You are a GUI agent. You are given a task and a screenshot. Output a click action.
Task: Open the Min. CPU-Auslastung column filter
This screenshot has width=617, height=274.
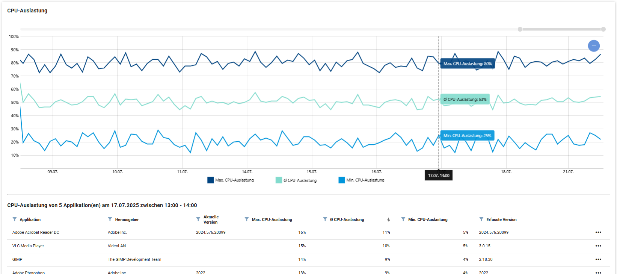click(403, 219)
